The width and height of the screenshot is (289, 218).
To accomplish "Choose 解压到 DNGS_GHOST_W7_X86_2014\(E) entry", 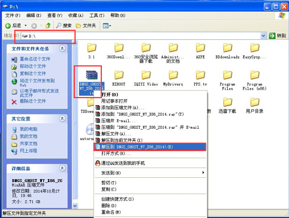I will click(150, 147).
